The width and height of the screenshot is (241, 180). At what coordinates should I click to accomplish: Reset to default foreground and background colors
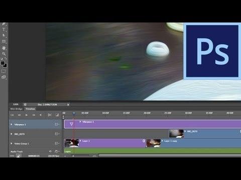[x=2, y=58]
